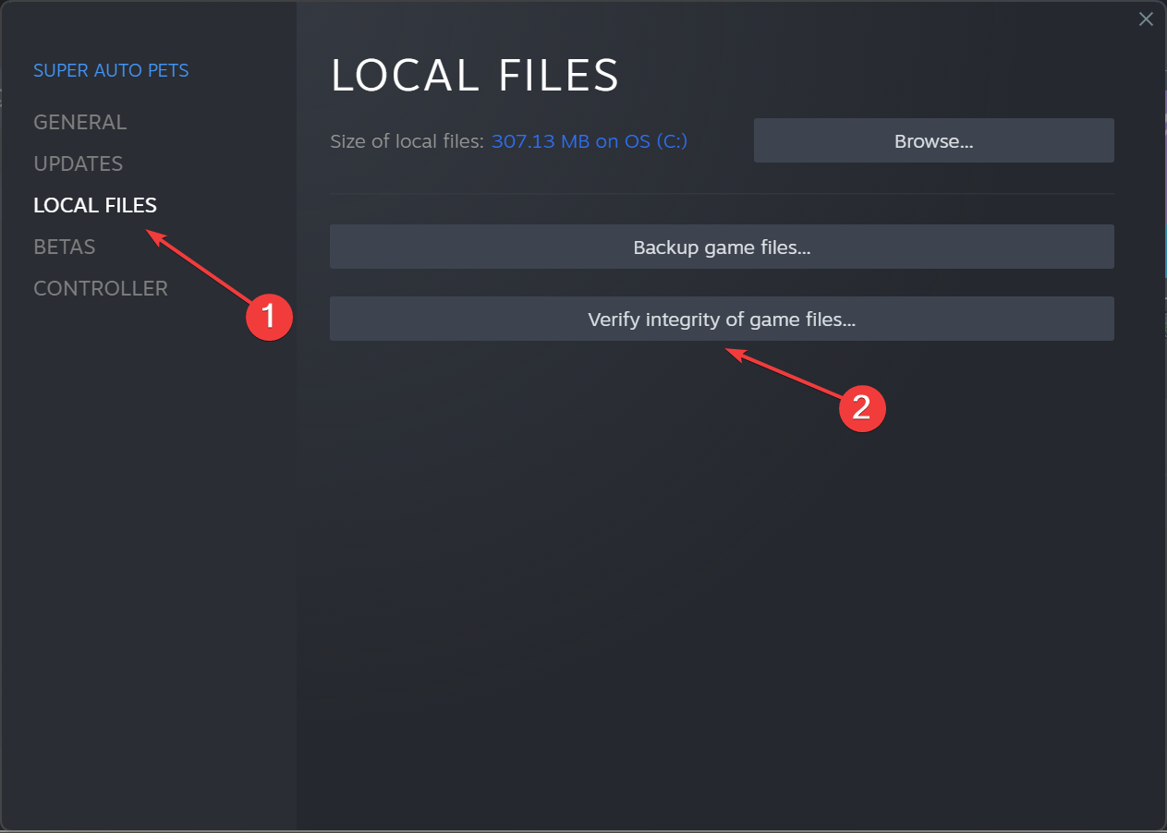Click Backup game files... button

click(722, 247)
